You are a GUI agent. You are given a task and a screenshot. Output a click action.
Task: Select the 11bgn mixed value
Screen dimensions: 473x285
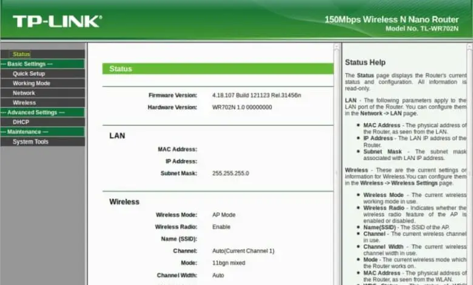click(x=229, y=263)
